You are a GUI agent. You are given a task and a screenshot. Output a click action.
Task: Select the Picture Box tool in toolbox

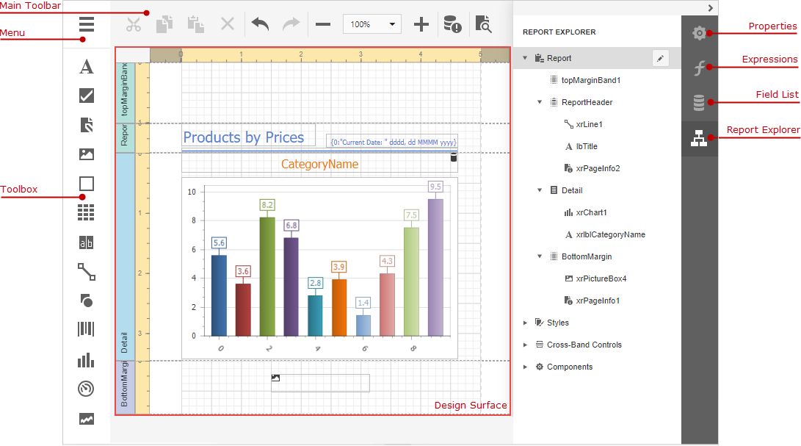[x=87, y=154]
